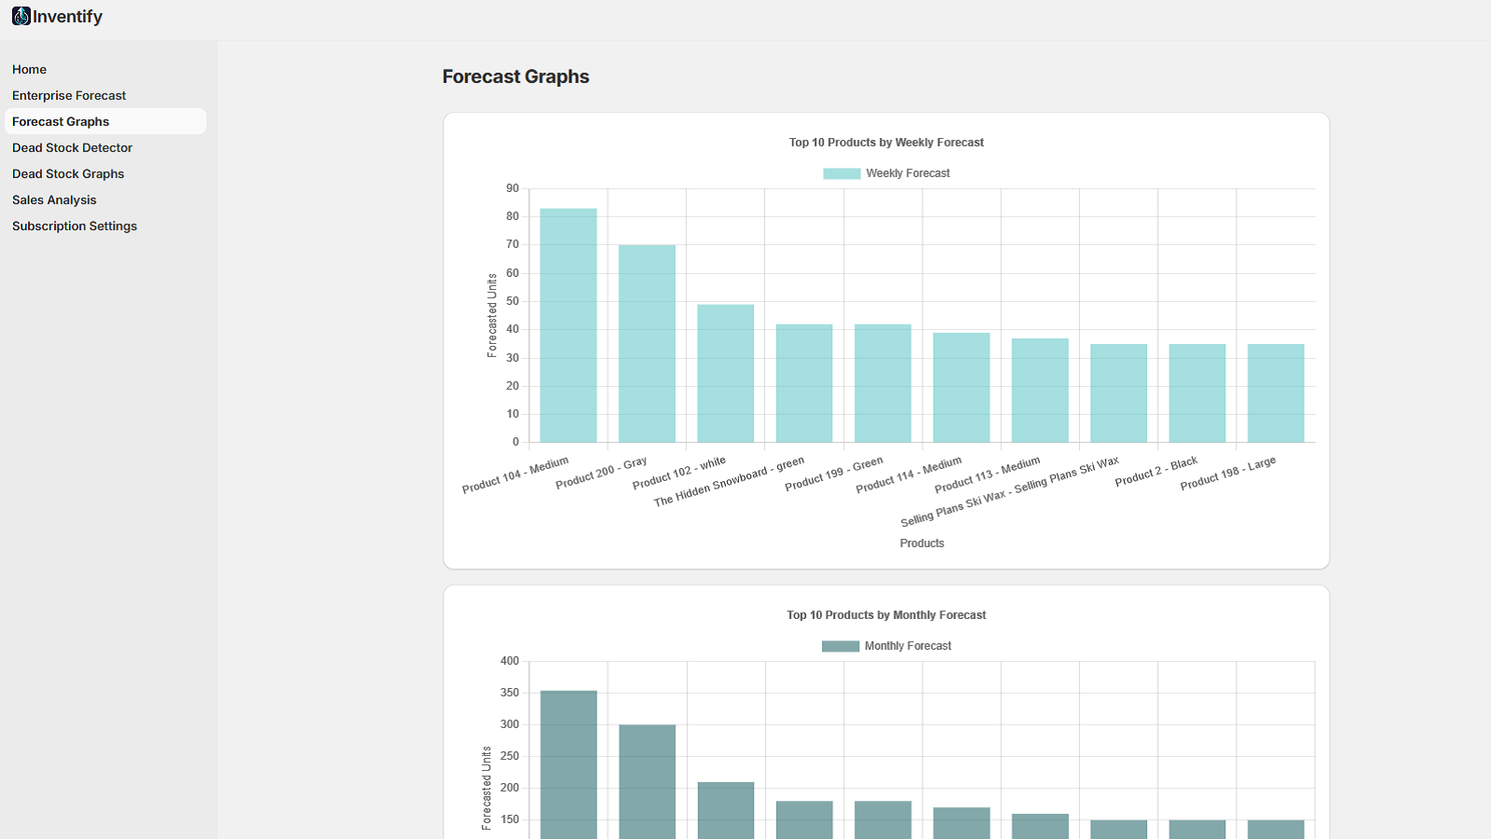
Task: Open Subscription Settings
Action: pyautogui.click(x=75, y=226)
